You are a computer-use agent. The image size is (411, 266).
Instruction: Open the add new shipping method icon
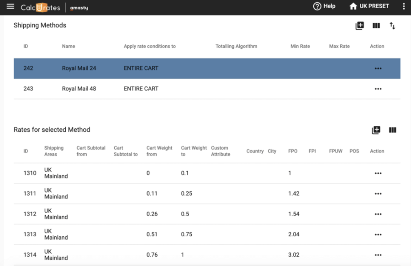(359, 26)
